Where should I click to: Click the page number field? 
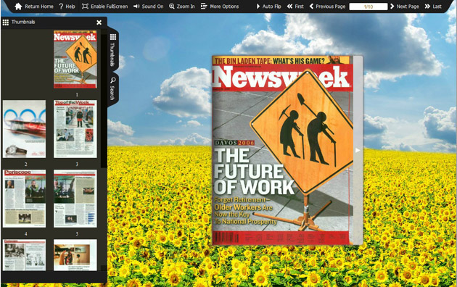[369, 7]
